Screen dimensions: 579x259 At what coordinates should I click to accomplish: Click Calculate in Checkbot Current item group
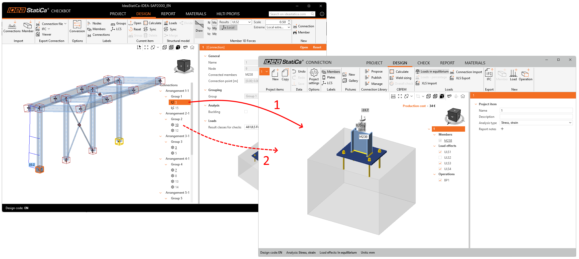click(153, 23)
